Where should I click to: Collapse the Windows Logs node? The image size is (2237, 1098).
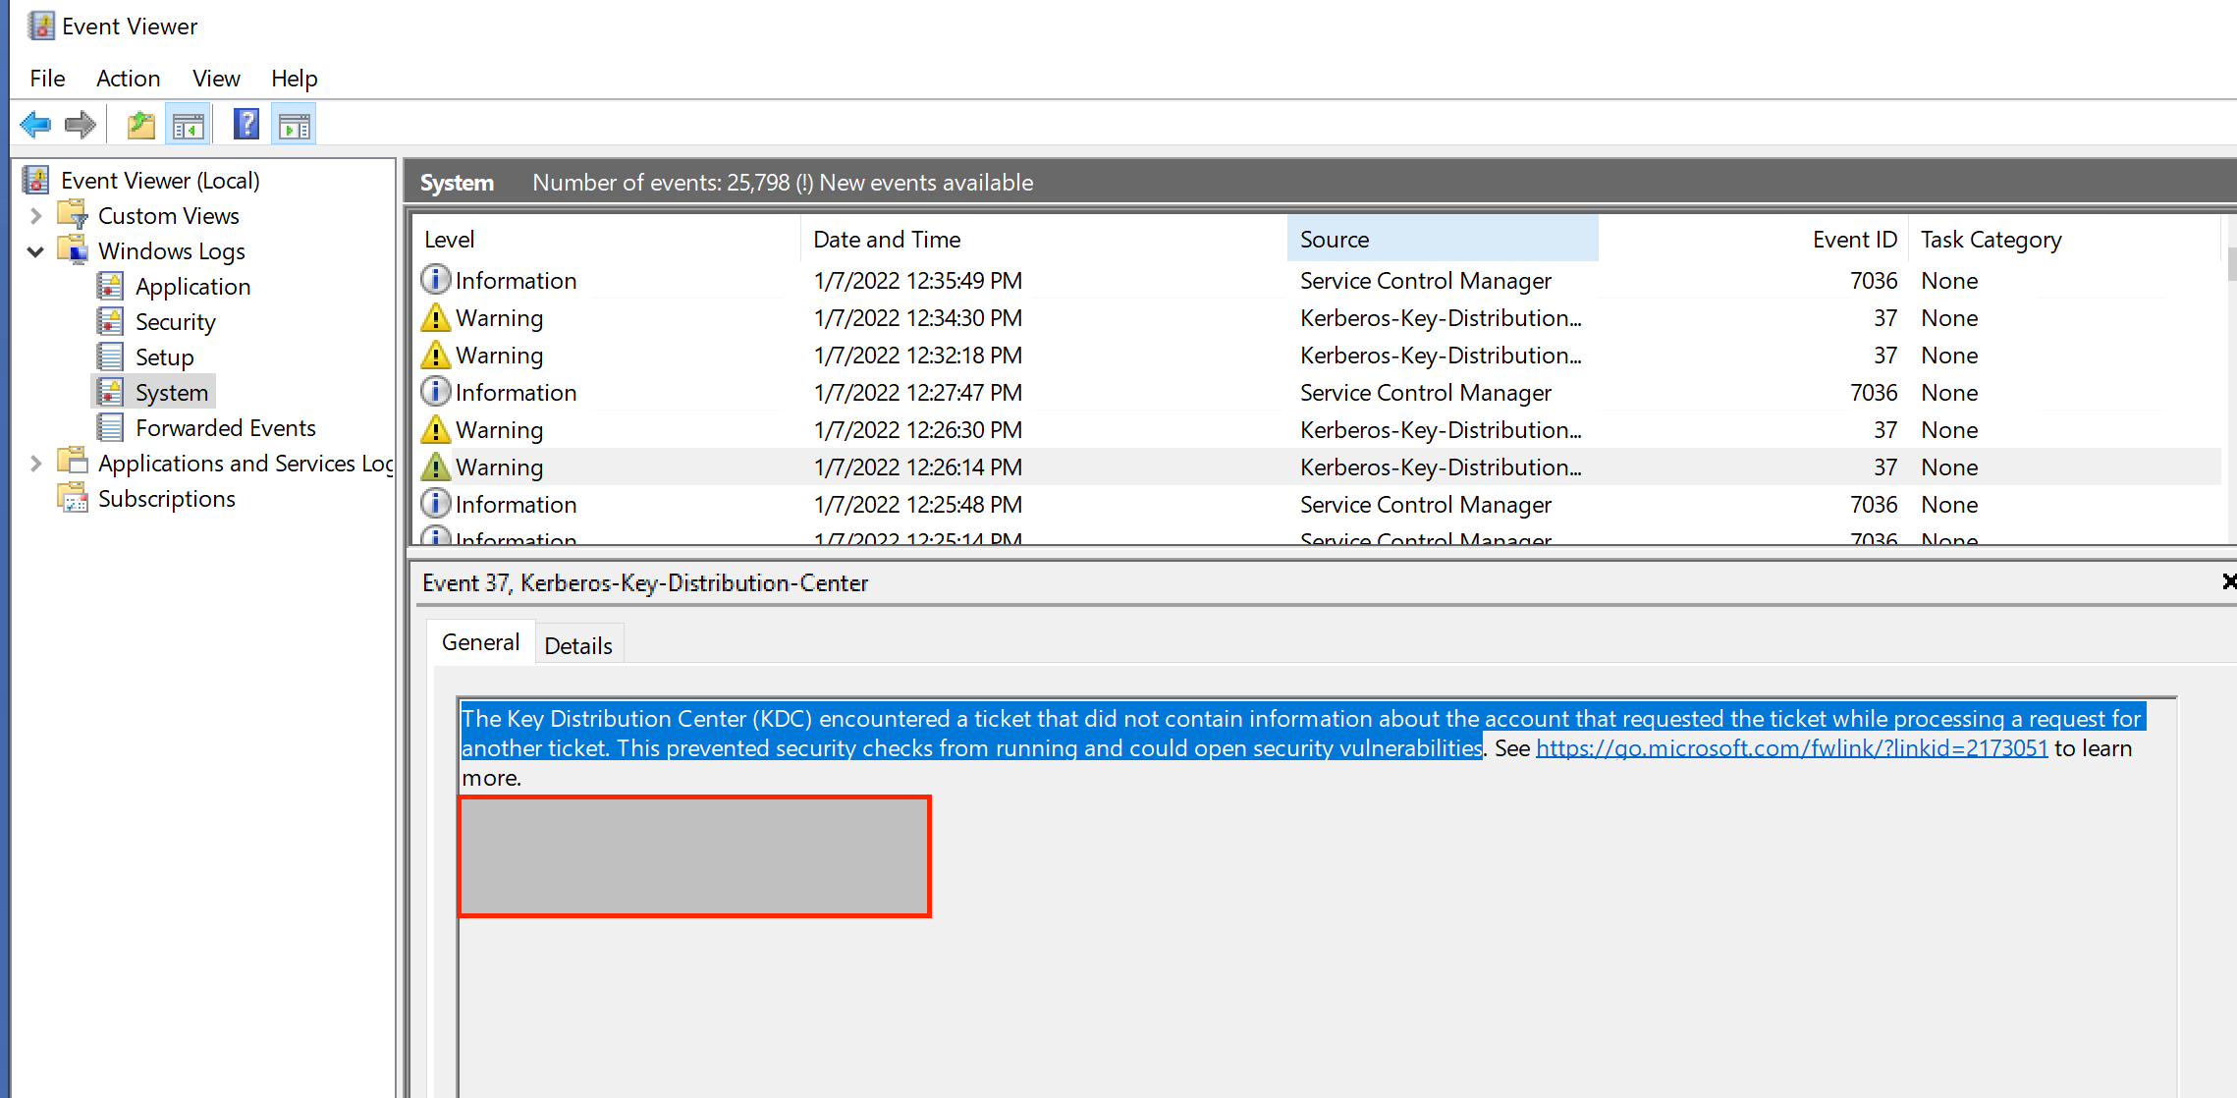[36, 251]
